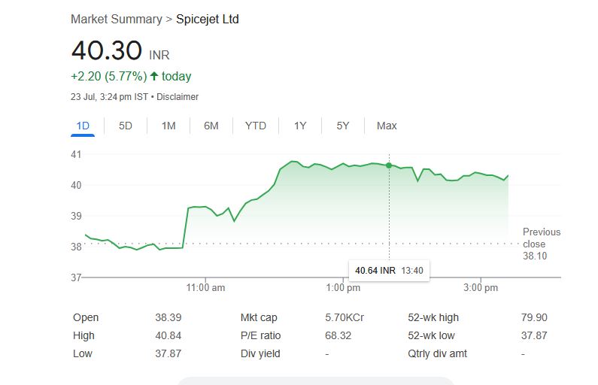Switch to the 5D chart tab
This screenshot has height=385, width=598.
click(126, 126)
